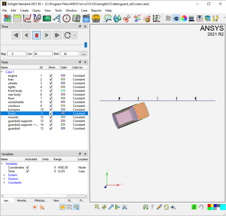Open the Reports menu
Viewport: 226px width, 216px height.
[x=96, y=10]
